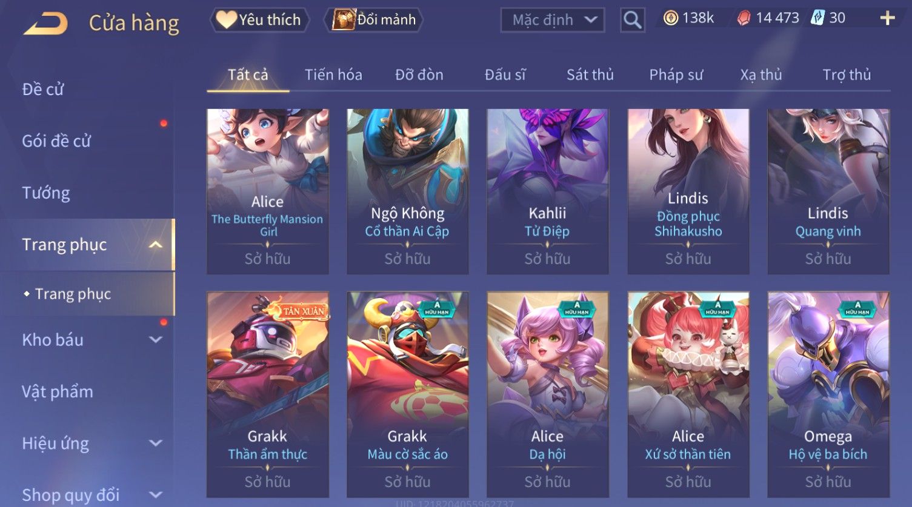Select the Sát thủ tab
912x507 pixels.
590,75
